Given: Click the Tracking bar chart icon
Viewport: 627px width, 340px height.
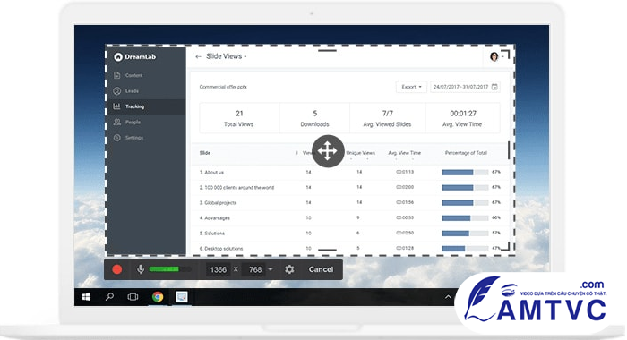Looking at the screenshot, I should click(116, 106).
